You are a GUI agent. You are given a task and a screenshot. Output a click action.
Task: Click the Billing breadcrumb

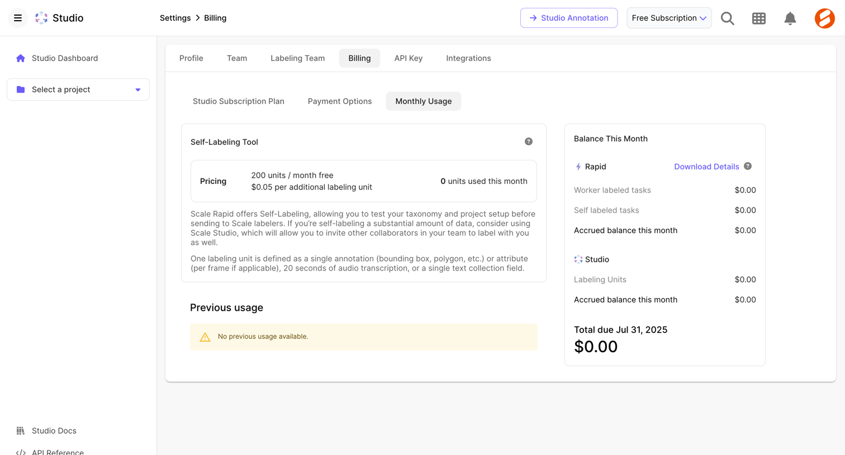click(215, 18)
